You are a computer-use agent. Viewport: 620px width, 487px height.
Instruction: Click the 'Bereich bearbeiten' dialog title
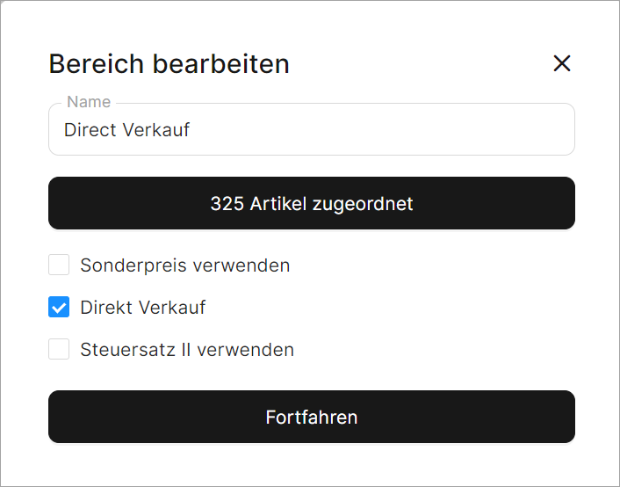point(169,64)
